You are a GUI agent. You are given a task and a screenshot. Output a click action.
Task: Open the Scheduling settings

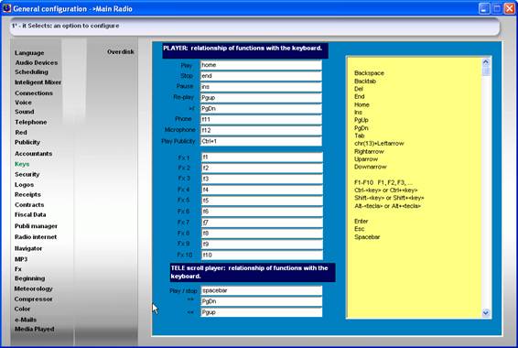click(31, 71)
